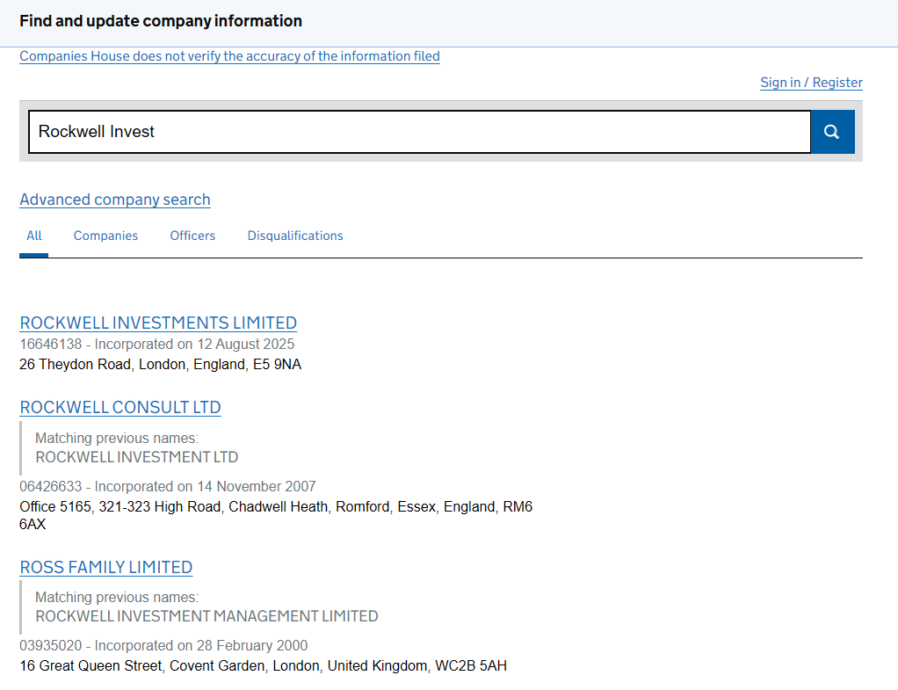Click the magnifying glass search button

click(831, 132)
